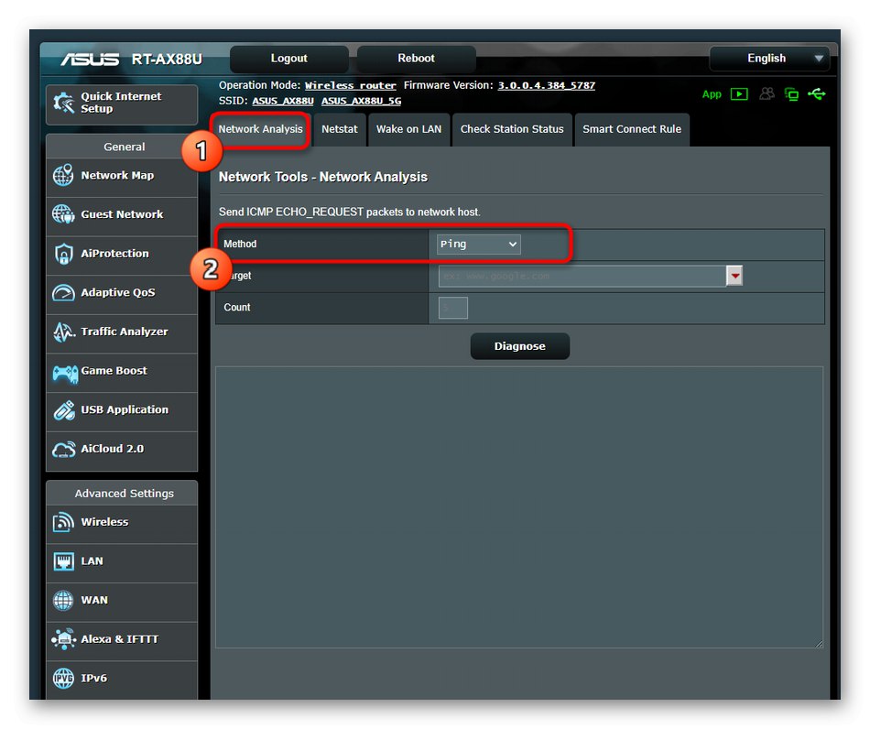Open the Smart Connect Rule tab
870x729 pixels.
click(632, 129)
